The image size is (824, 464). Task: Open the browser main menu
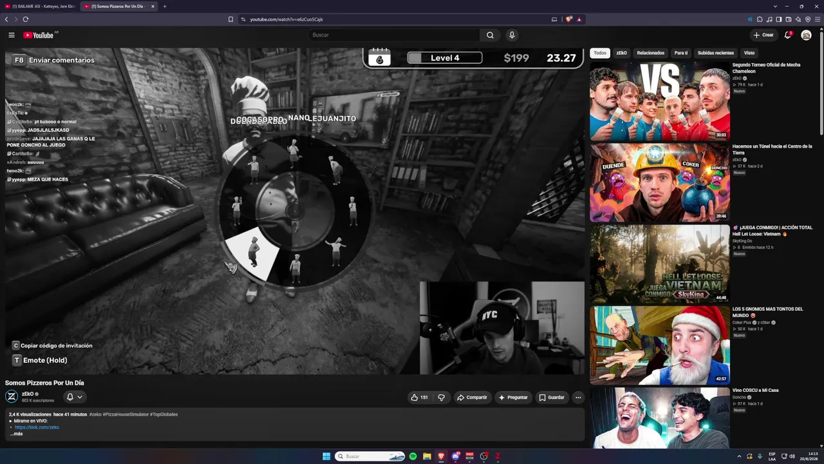[x=818, y=19]
